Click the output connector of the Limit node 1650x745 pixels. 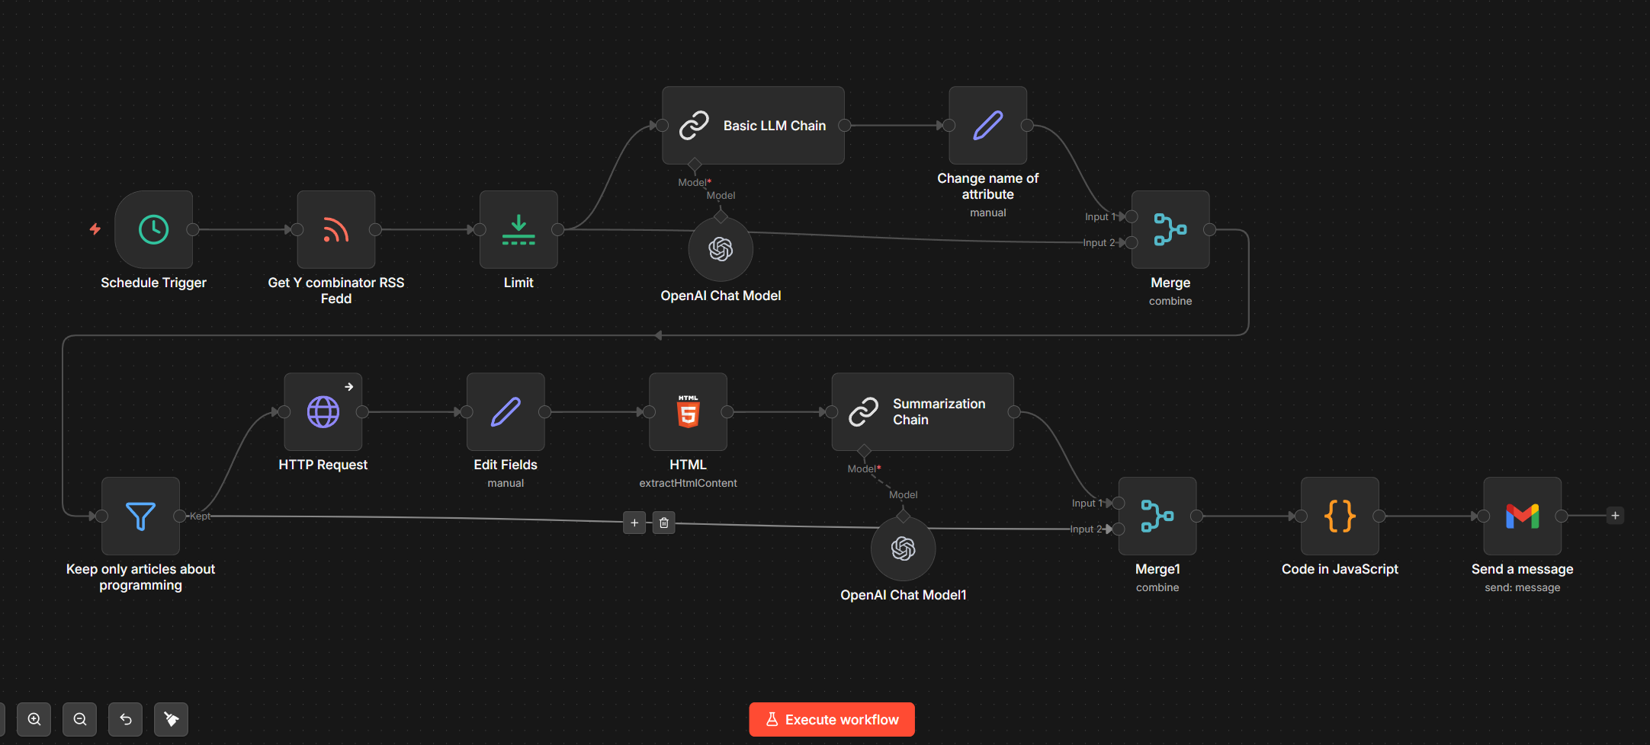(558, 229)
